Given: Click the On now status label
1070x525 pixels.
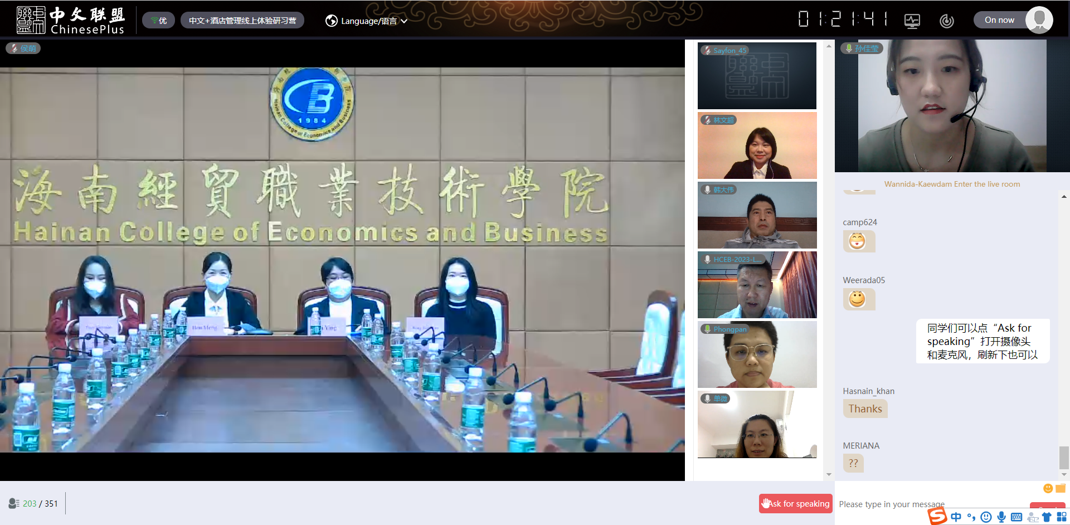Looking at the screenshot, I should coord(999,20).
